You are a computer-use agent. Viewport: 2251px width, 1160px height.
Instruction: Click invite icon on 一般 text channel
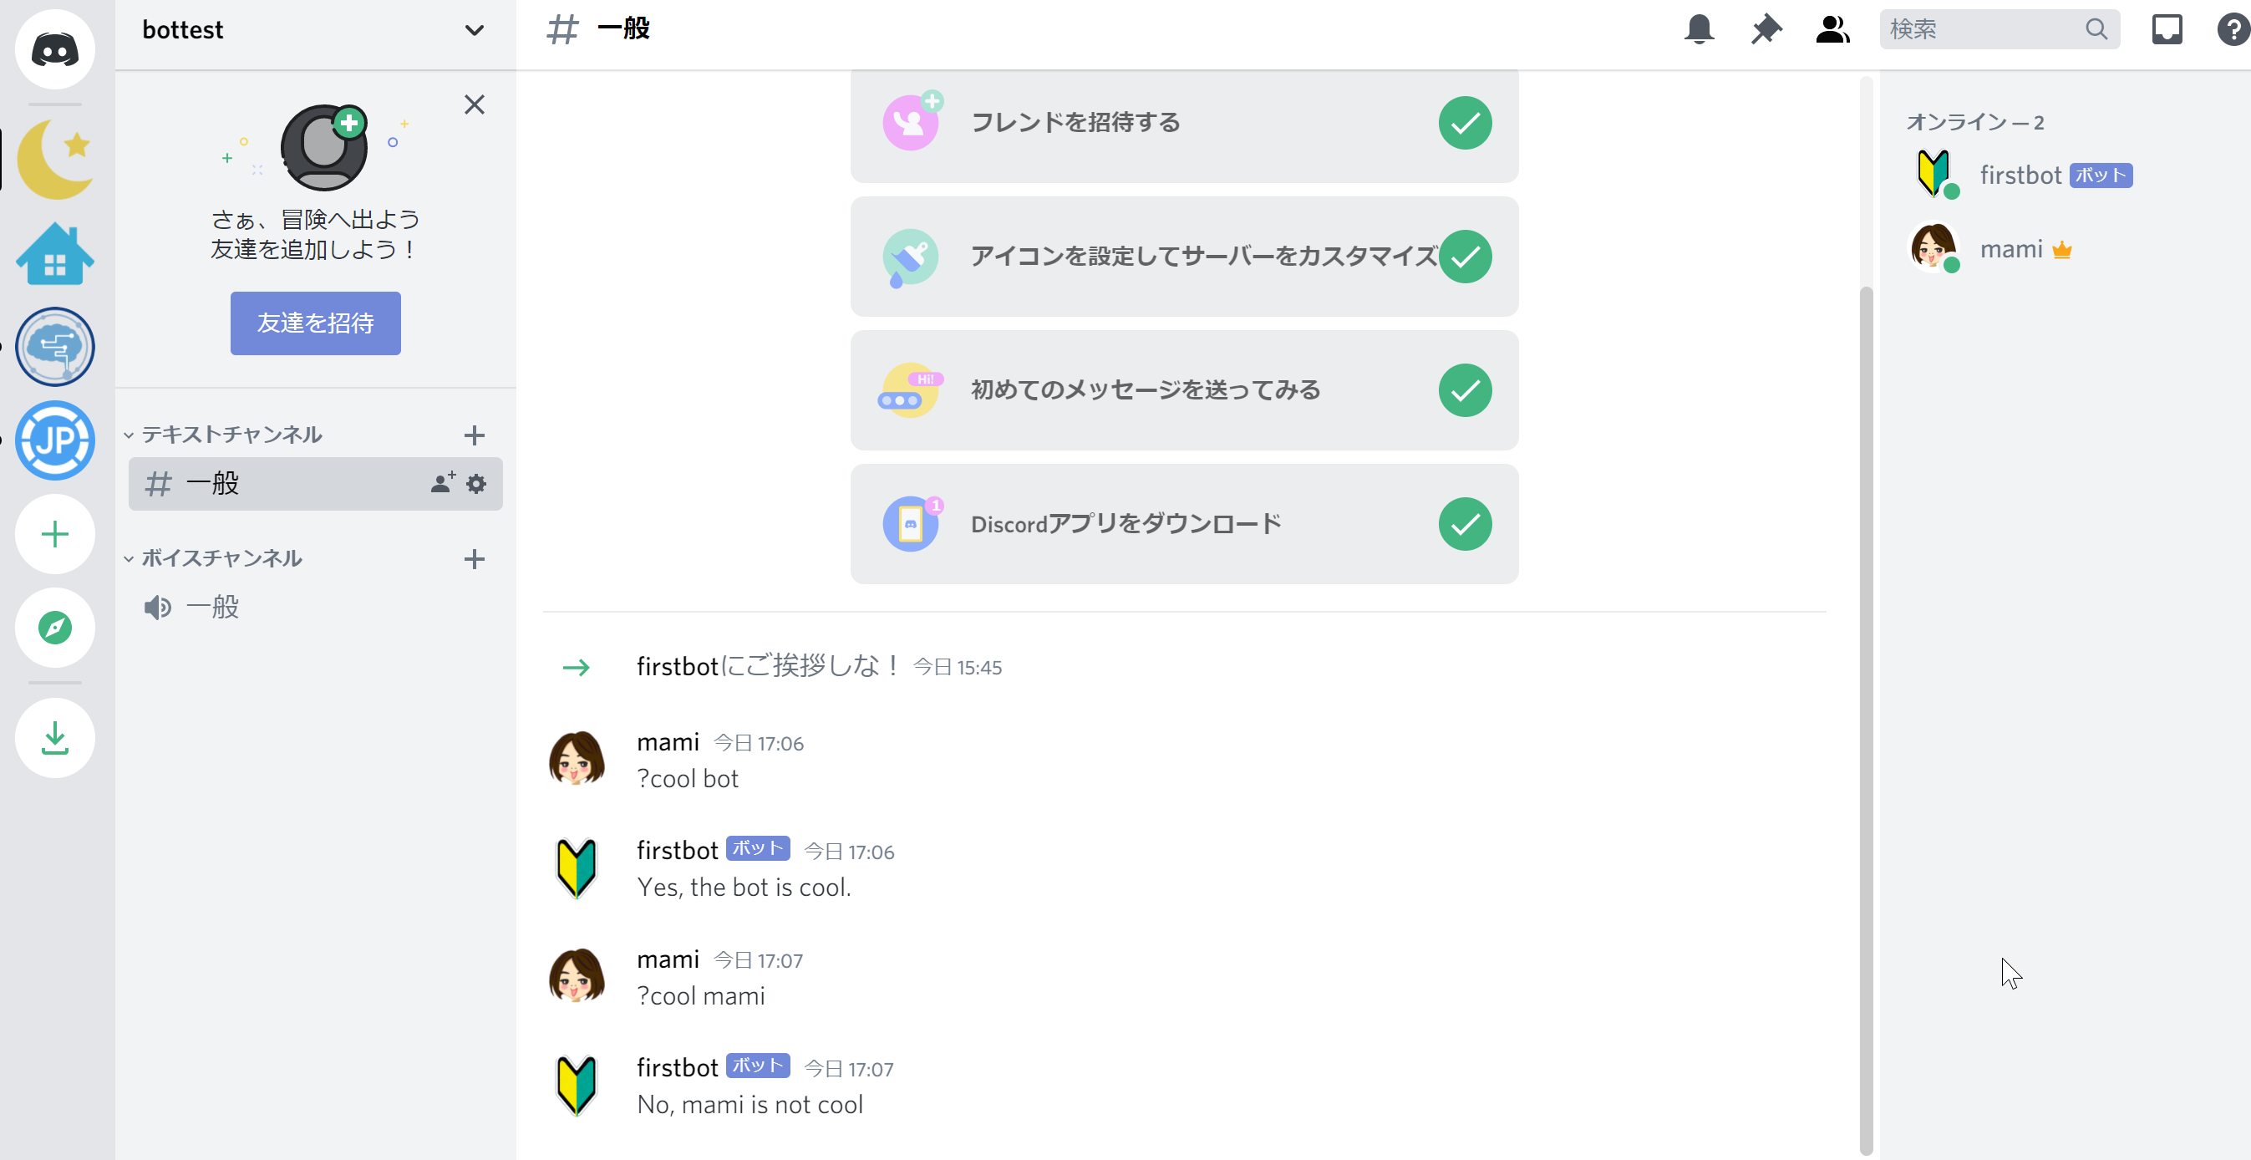pos(442,482)
